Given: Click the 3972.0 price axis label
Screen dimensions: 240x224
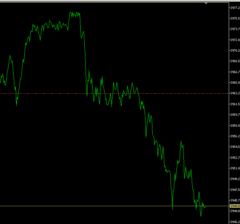Looking at the screenshot, I should coord(235,40).
